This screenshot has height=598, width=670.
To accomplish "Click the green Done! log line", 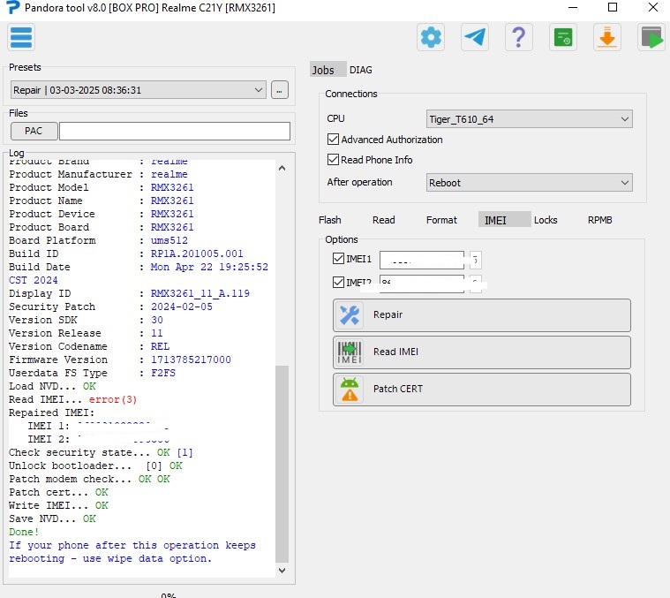I will point(24,532).
